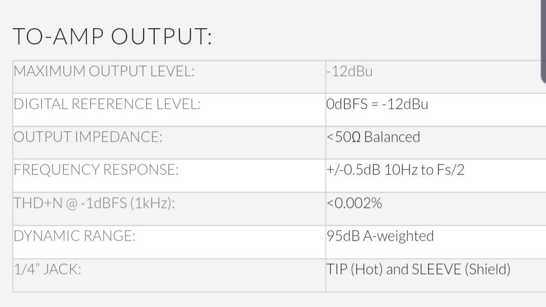The height and width of the screenshot is (307, 546).
Task: Select the DIGITAL REFERENCE LEVEL label
Action: click(x=107, y=104)
